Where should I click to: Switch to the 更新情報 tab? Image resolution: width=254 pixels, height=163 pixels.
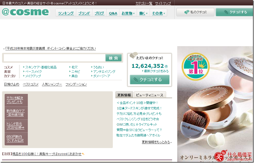[x=124, y=95]
